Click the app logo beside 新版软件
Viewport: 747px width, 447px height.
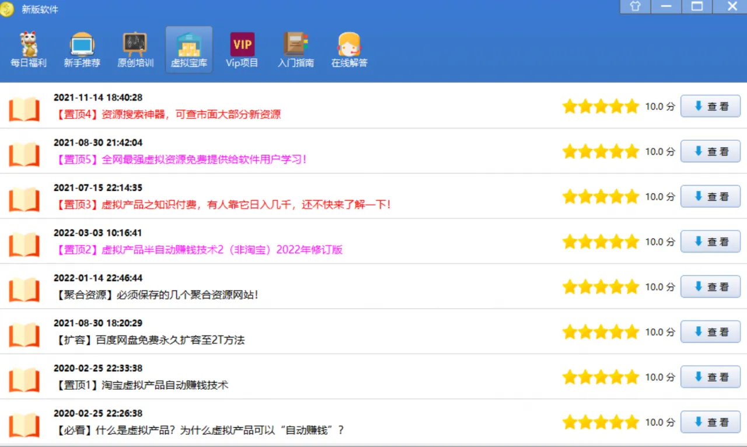[x=7, y=9]
